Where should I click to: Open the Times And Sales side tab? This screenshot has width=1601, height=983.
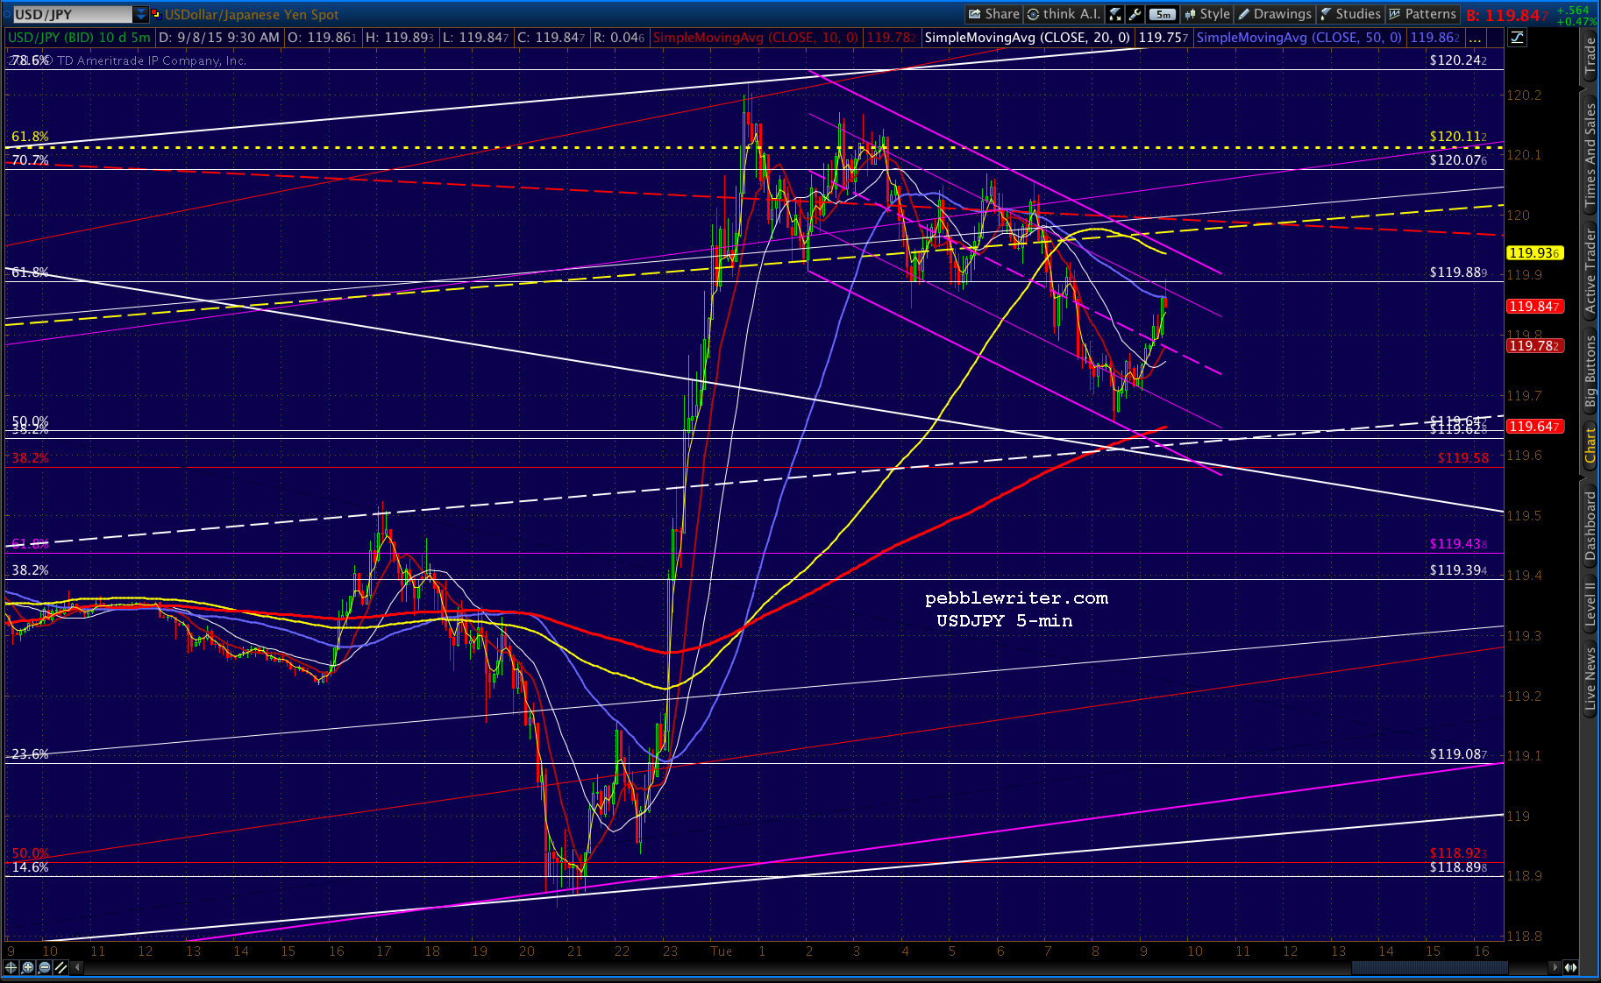point(1590,154)
